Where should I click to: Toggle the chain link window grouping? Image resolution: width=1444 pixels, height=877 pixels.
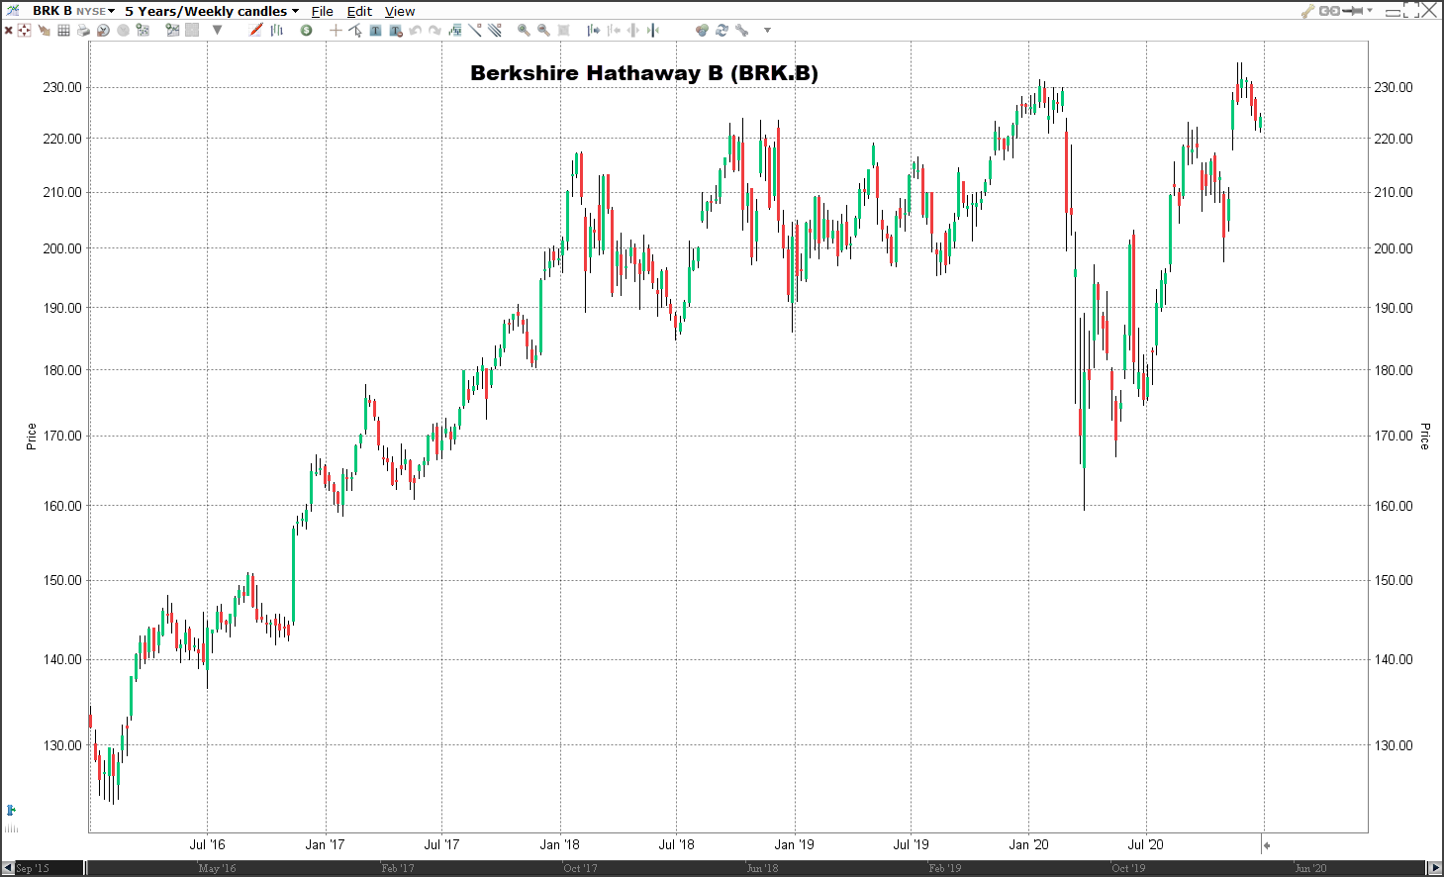1328,11
